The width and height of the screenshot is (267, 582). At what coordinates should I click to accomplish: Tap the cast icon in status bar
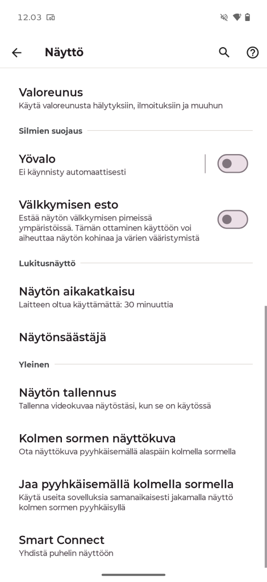pyautogui.click(x=51, y=17)
